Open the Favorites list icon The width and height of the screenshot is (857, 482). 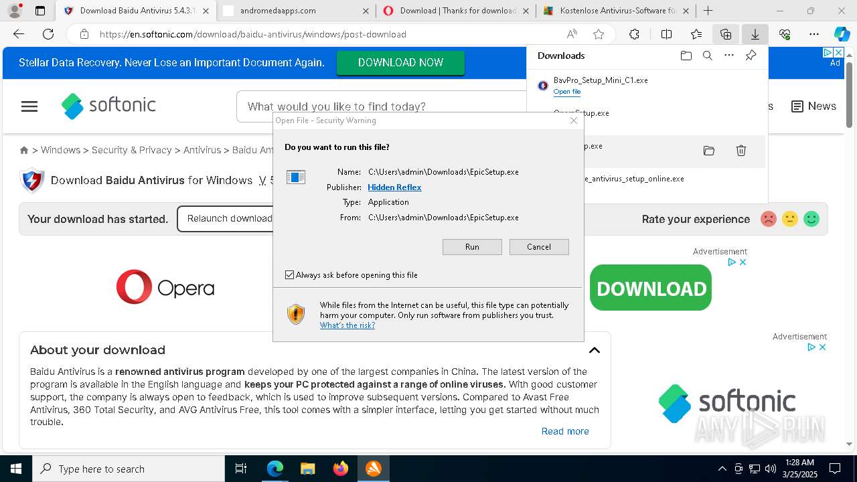coord(696,34)
